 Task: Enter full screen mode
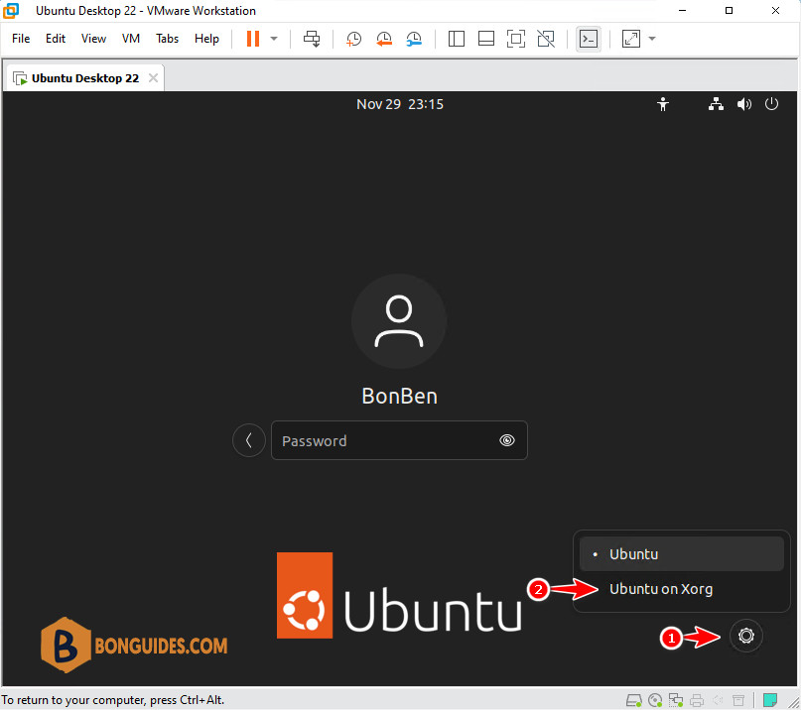coord(516,39)
